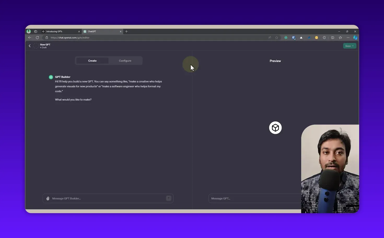The image size is (384, 238).
Task: Click the shield icon showing 4 notifications
Action: (x=294, y=37)
